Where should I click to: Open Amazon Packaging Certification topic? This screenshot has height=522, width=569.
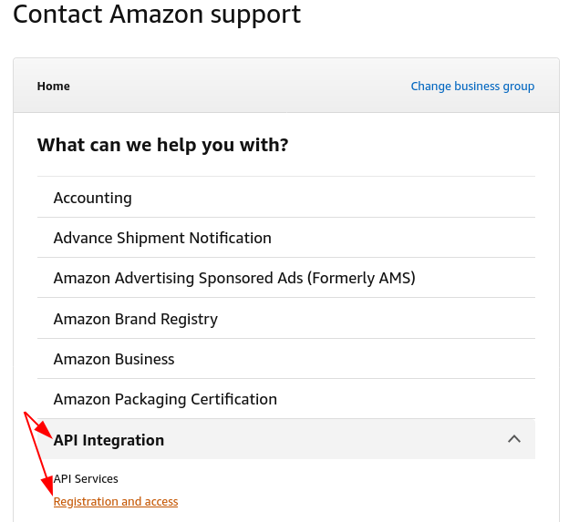click(165, 399)
